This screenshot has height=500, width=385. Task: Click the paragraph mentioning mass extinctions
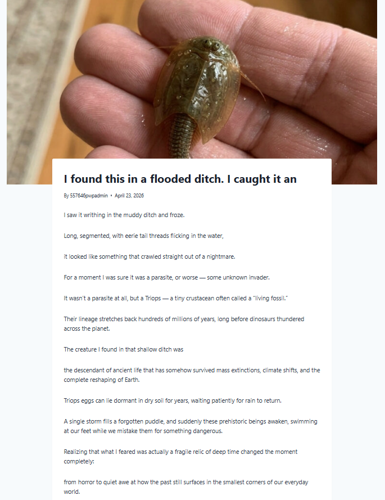[x=192, y=375]
